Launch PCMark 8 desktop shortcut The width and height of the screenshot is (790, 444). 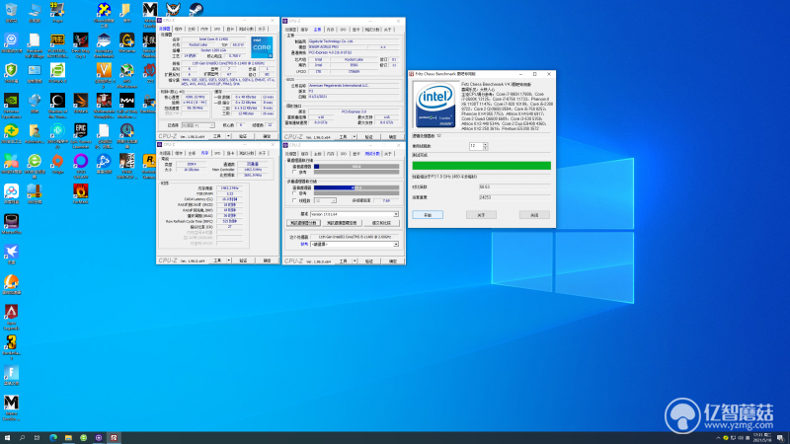pos(57,72)
